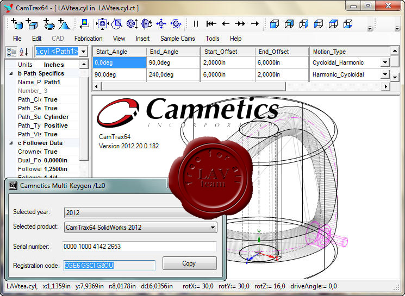Screen dimensions: 405x296
Task: Open the Tools menu
Action: tap(213, 39)
